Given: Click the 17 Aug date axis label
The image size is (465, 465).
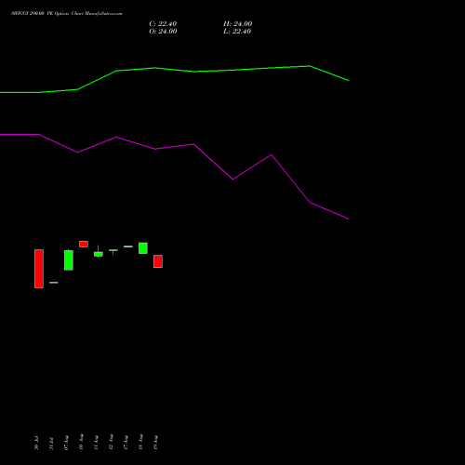Looking at the screenshot, I should pos(126,443).
